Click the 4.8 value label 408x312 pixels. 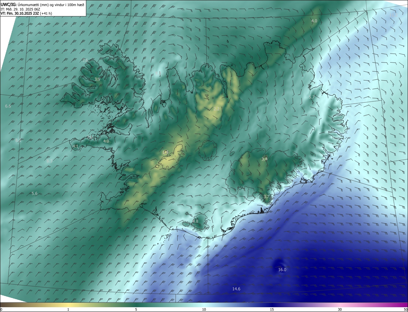(x=195, y=221)
